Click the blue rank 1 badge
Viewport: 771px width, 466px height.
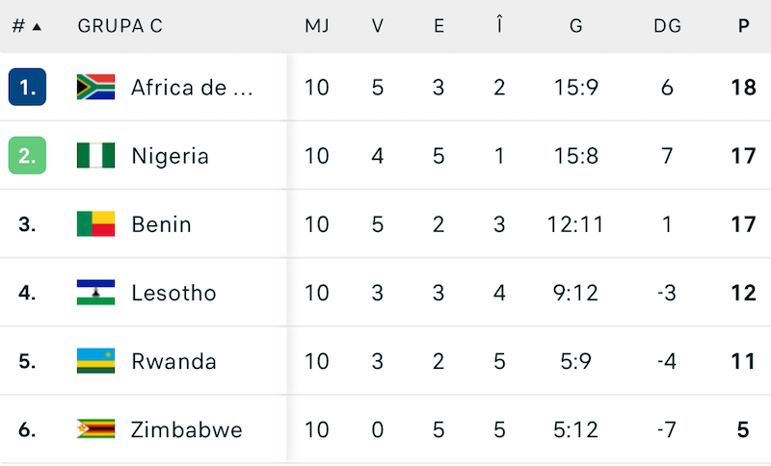point(27,88)
